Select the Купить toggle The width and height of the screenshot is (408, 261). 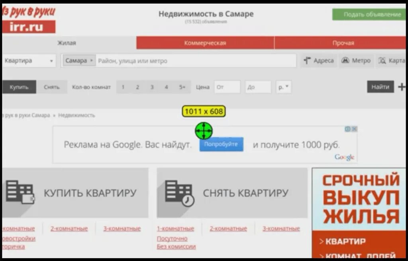pos(19,87)
